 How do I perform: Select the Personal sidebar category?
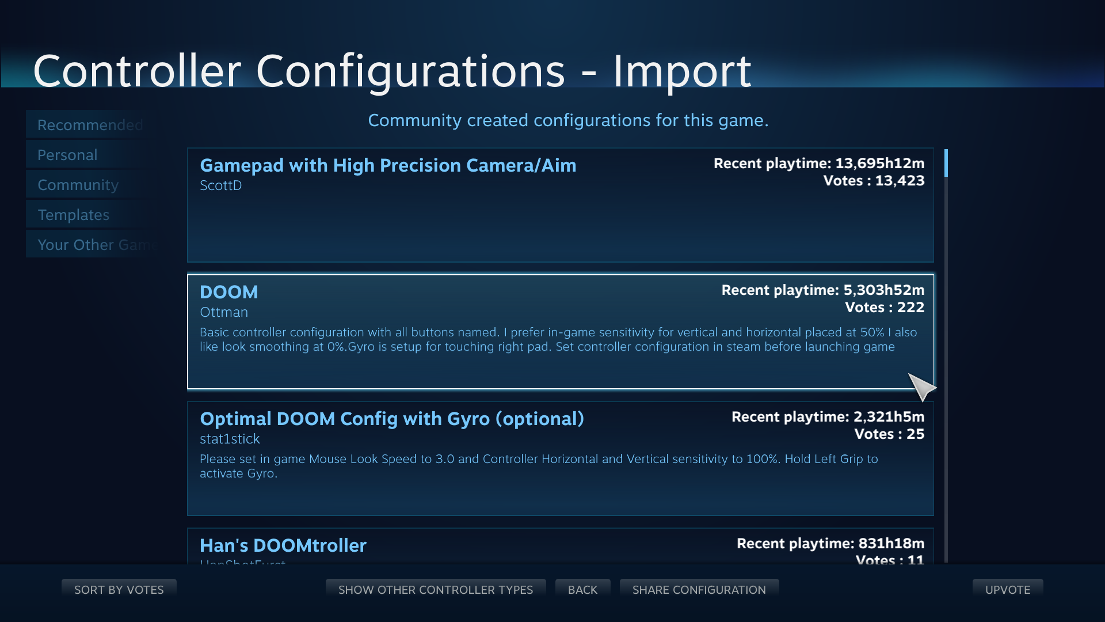pos(67,154)
